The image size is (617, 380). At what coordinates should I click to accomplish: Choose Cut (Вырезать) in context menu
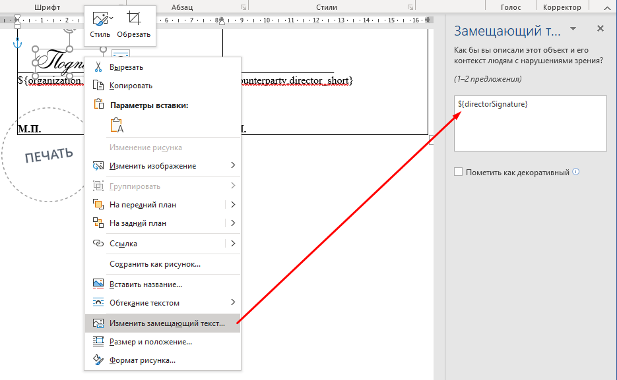tap(126, 67)
